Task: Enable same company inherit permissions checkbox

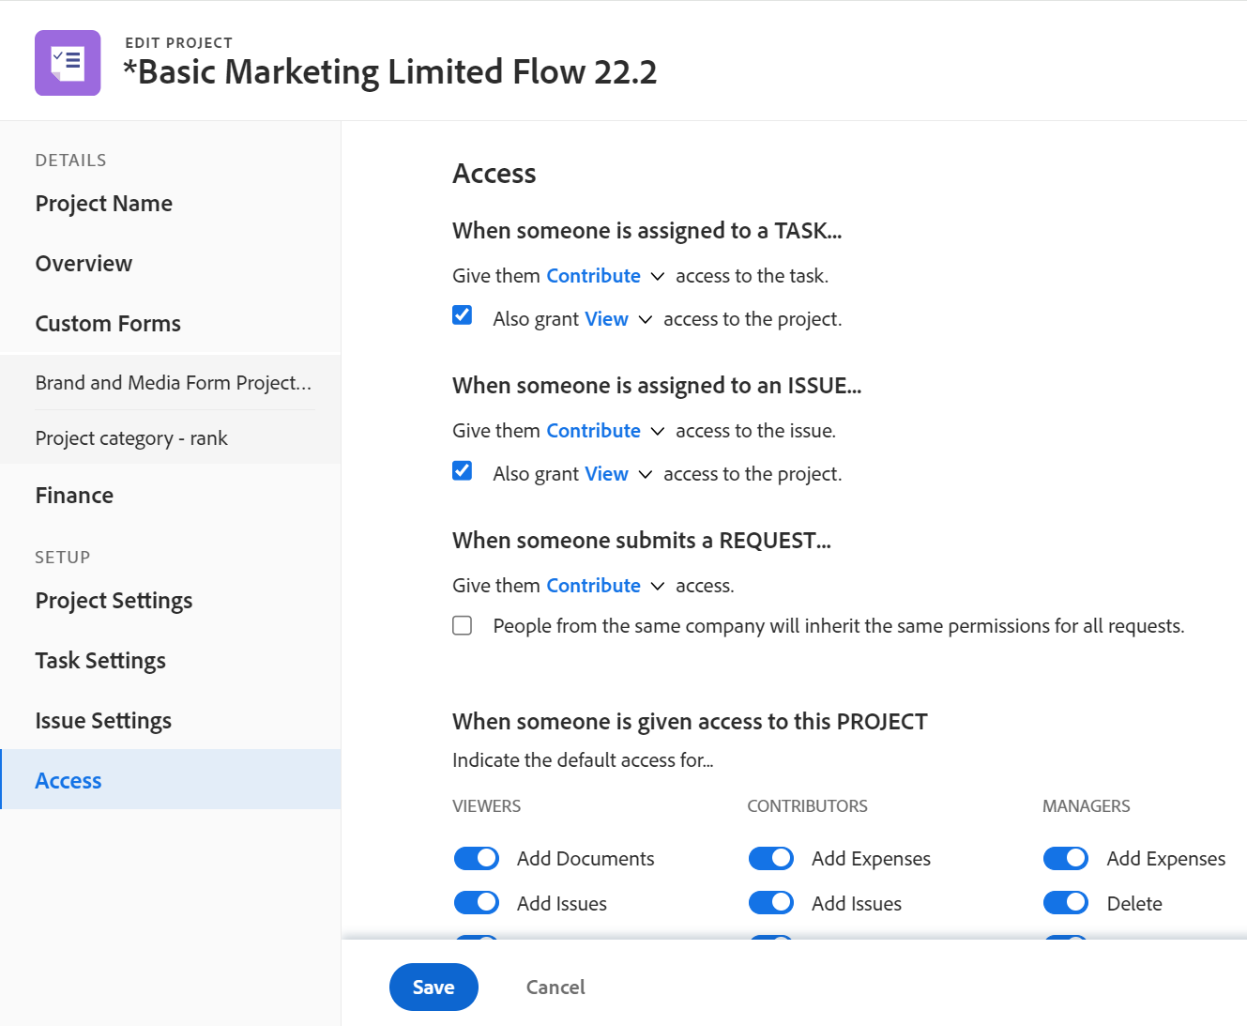Action: coord(463,625)
